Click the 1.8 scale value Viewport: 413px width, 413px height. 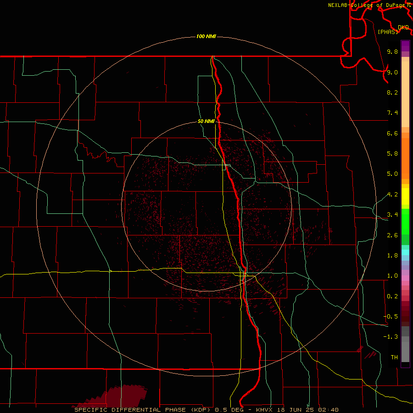point(392,256)
